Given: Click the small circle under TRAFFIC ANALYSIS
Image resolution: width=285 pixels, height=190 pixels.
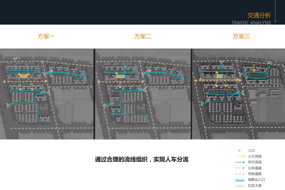Looking at the screenshot, I should point(276,21).
